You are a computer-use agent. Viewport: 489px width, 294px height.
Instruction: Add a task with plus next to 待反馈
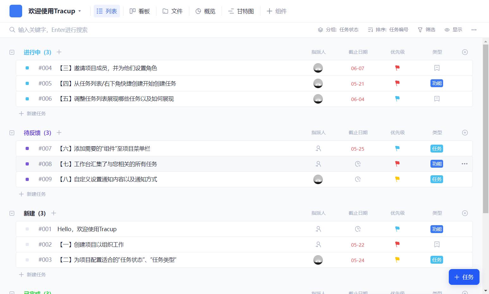(x=59, y=133)
